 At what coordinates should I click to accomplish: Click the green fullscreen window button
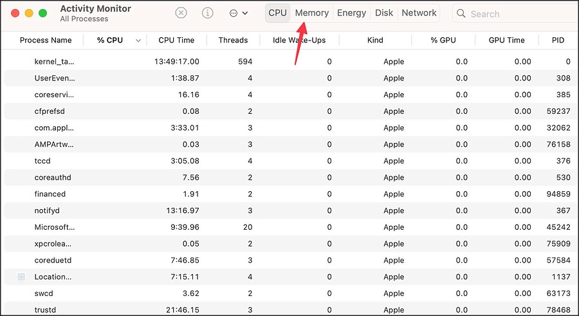tap(43, 14)
